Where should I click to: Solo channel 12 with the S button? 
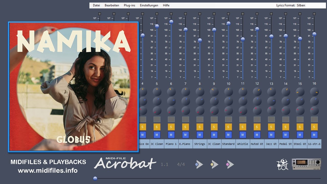(x=257, y=127)
